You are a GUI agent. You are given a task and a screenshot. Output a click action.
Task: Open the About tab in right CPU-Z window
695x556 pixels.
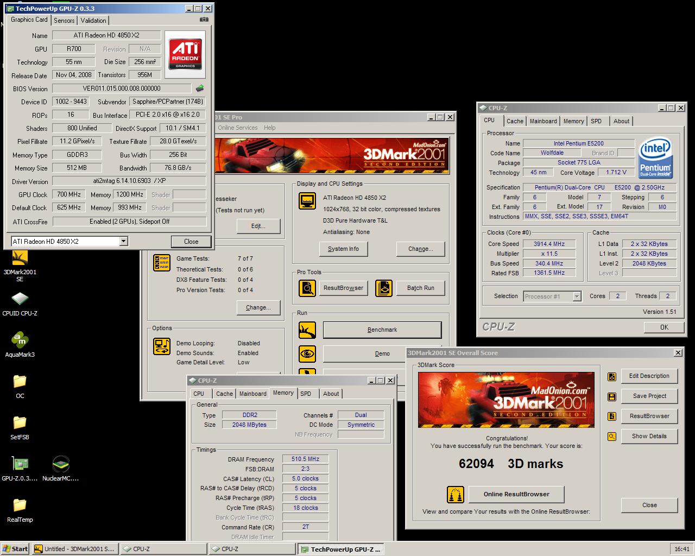click(x=622, y=121)
